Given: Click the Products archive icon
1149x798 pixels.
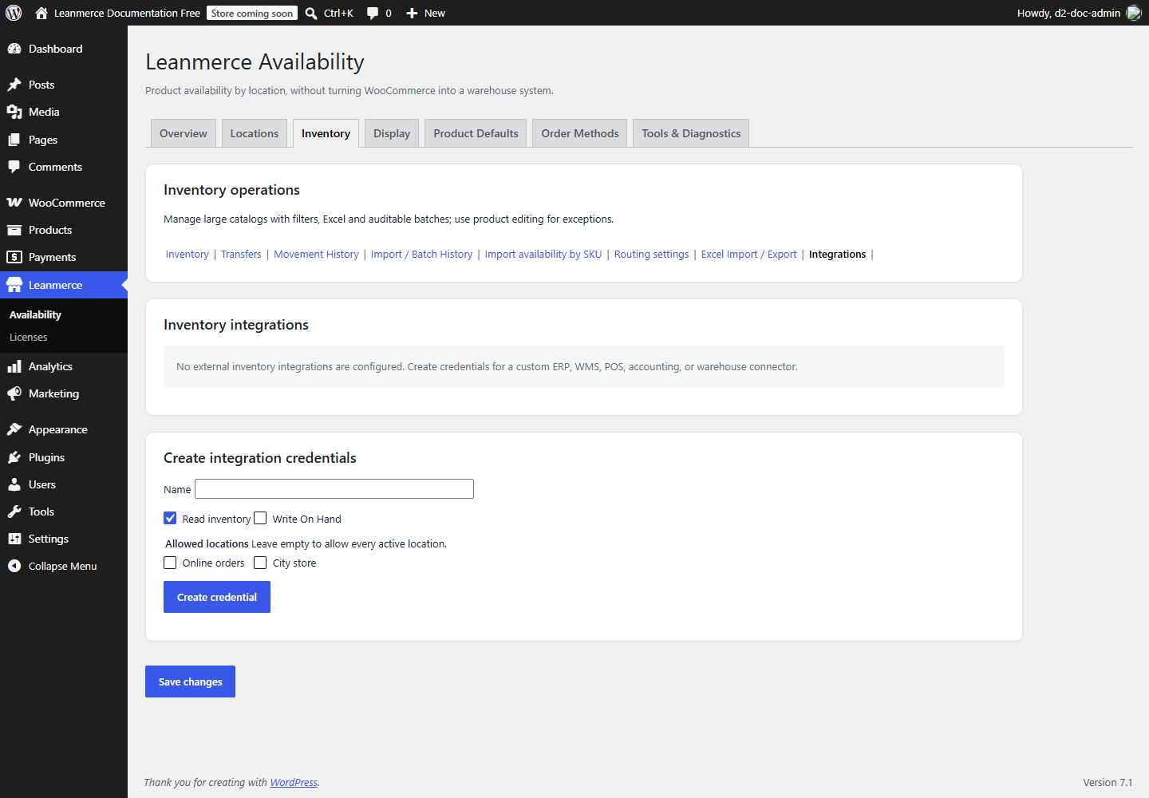Looking at the screenshot, I should [x=14, y=230].
